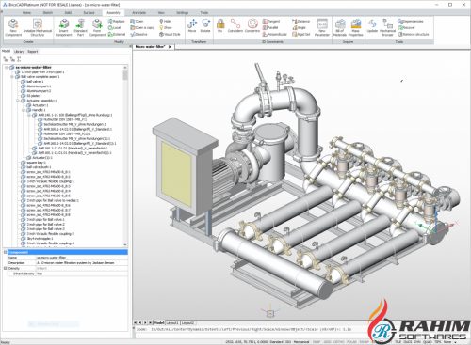Image resolution: width=471 pixels, height=345 pixels.
Task: Click the Open command in the ribbon
Action: pyautogui.click(x=137, y=21)
